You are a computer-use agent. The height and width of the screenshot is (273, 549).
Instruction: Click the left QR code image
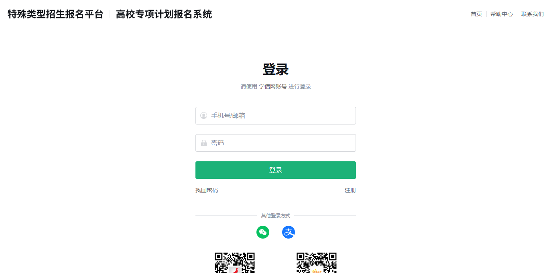pyautogui.click(x=235, y=263)
